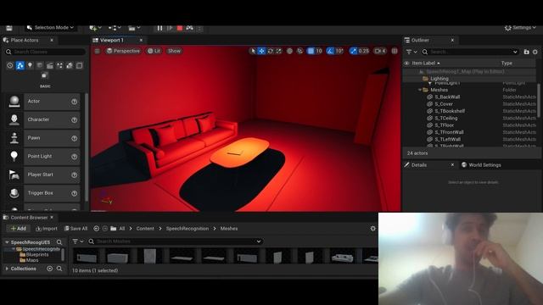This screenshot has height=305, width=543.
Task: Open the viewport options hamburger menu
Action: click(x=97, y=51)
